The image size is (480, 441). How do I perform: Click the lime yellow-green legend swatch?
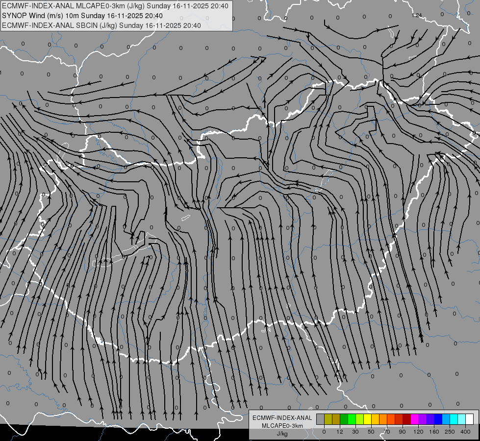coord(360,419)
